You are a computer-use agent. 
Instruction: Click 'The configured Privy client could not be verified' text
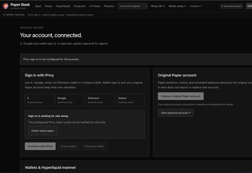pos(67,122)
